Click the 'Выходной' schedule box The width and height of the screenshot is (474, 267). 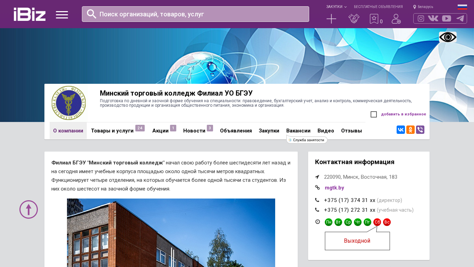[x=357, y=241]
